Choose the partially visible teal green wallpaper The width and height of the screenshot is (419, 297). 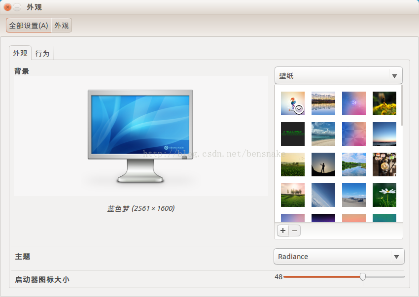pyautogui.click(x=384, y=218)
